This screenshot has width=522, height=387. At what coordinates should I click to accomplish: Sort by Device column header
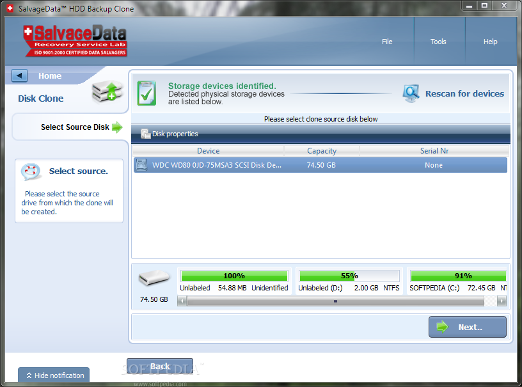coord(208,151)
